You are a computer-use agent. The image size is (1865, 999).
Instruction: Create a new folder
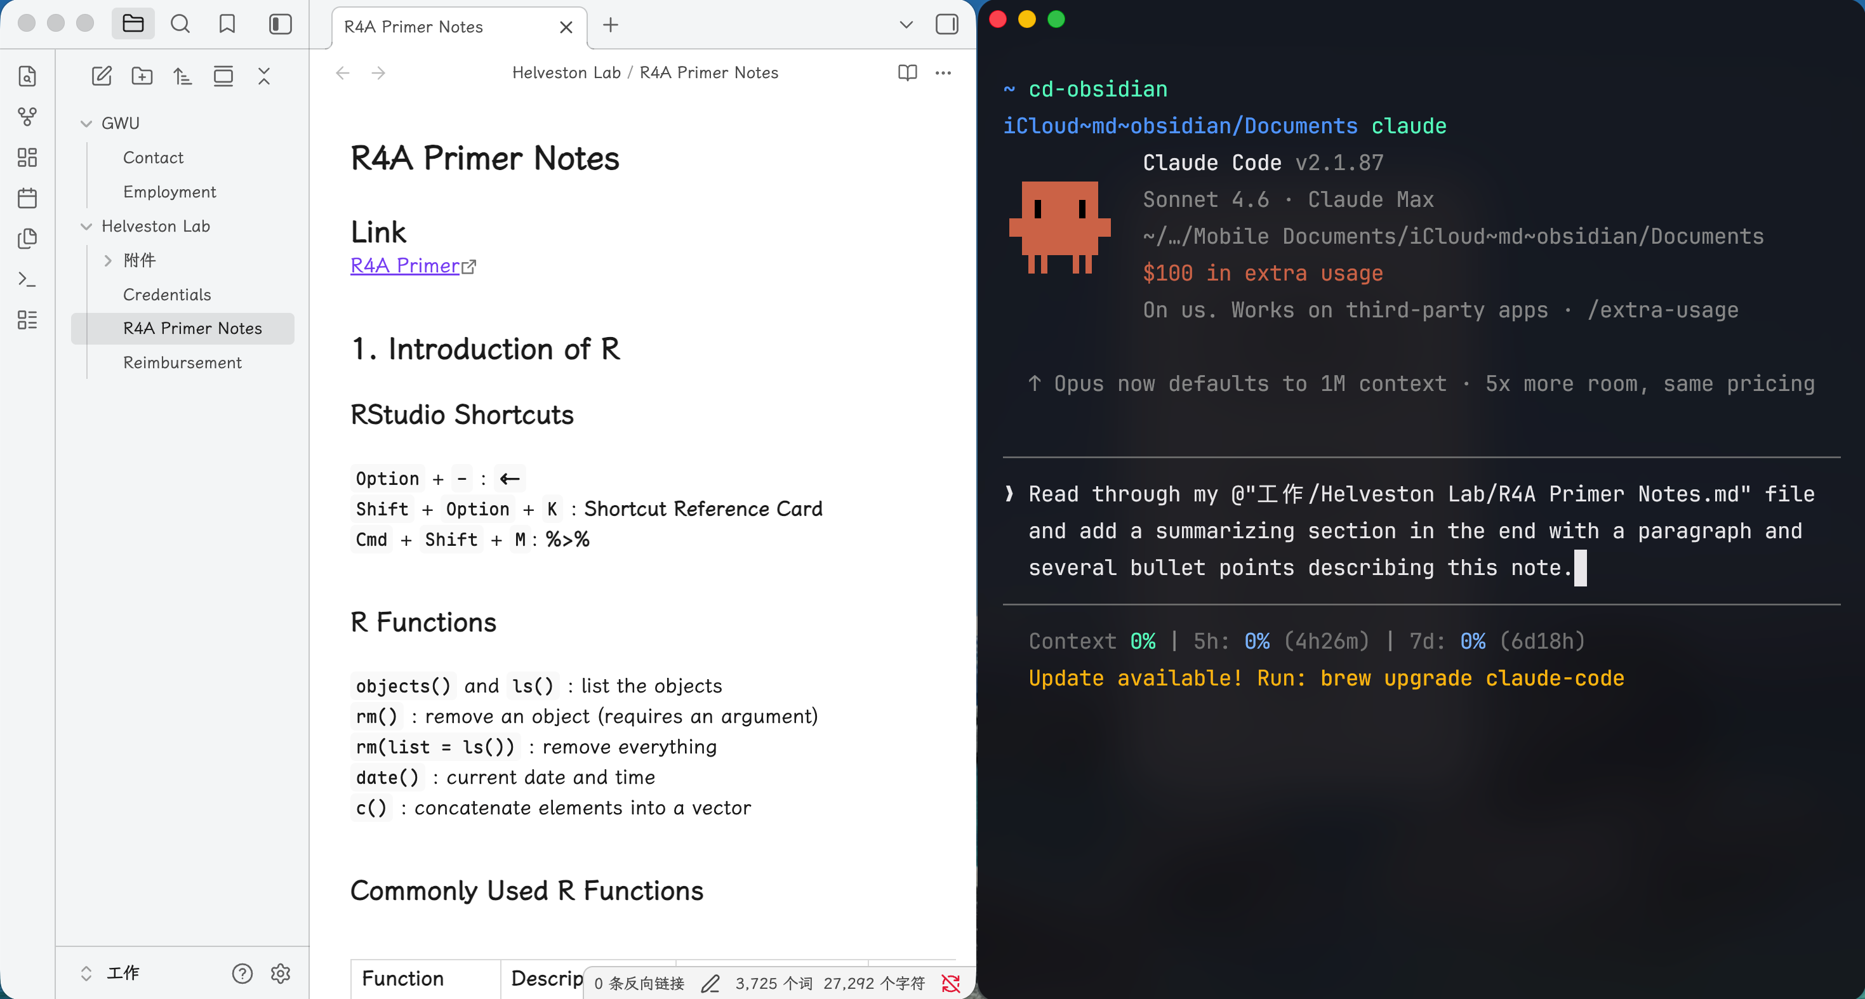point(142,76)
